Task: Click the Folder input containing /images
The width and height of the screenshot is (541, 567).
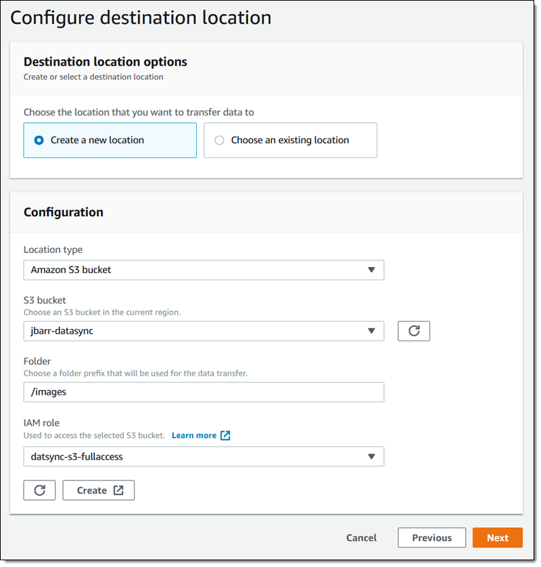Action: pyautogui.click(x=204, y=392)
